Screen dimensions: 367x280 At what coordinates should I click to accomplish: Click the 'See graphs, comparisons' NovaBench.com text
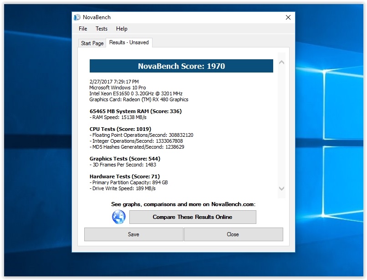pos(183,204)
